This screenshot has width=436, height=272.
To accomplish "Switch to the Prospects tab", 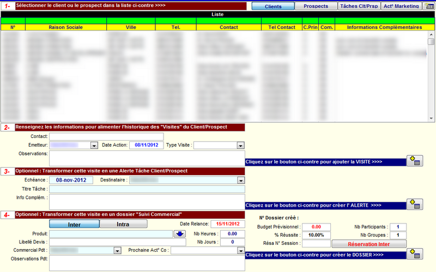I will pos(317,6).
